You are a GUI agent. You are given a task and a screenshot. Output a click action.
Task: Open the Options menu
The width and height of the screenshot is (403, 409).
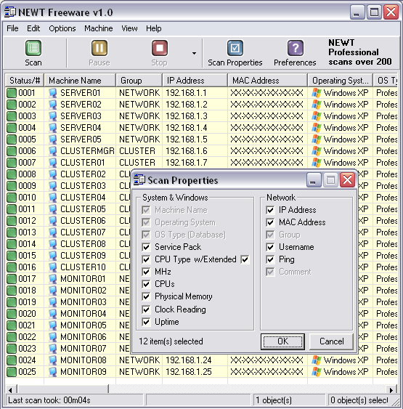(62, 28)
